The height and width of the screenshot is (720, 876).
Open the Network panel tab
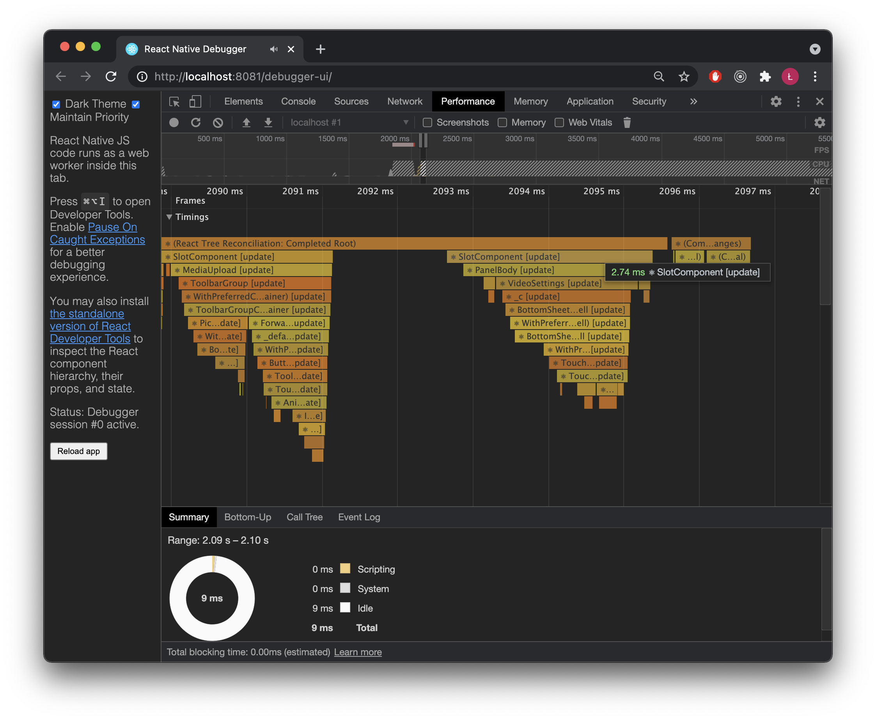404,102
